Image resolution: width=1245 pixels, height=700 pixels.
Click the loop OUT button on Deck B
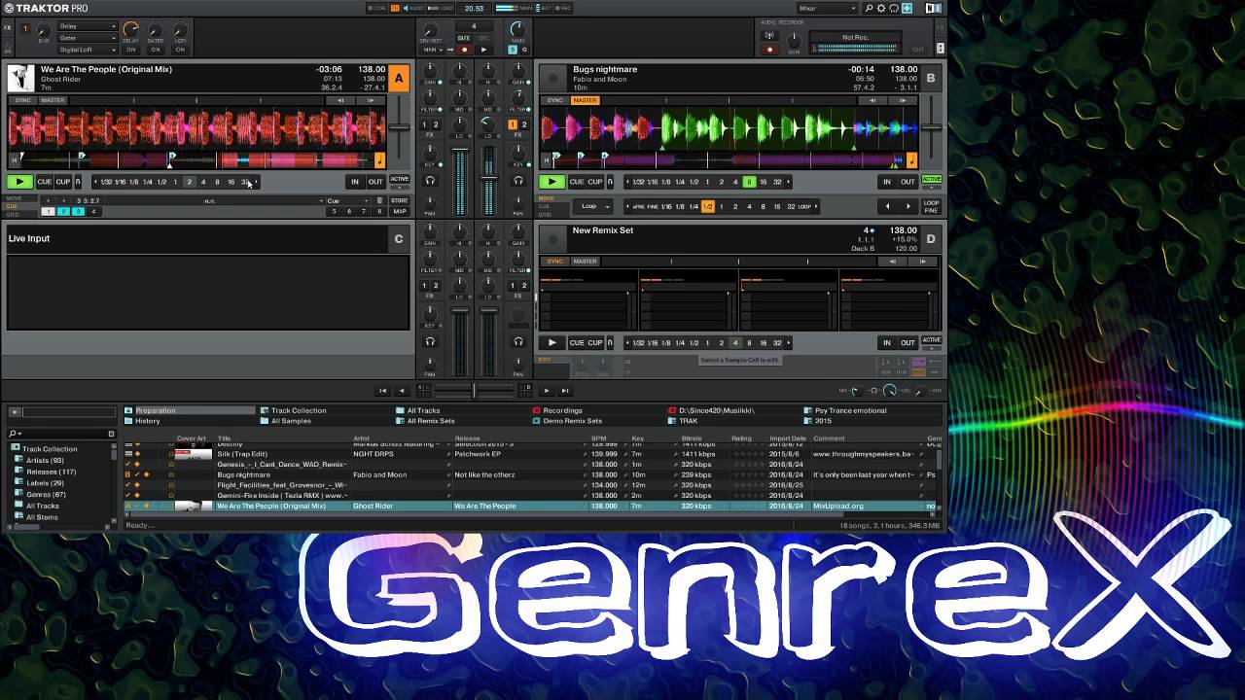click(907, 182)
